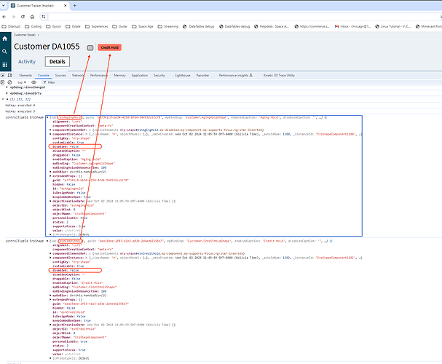Open the Search icon in the sidebar
442x364 pixels.
pos(4,52)
